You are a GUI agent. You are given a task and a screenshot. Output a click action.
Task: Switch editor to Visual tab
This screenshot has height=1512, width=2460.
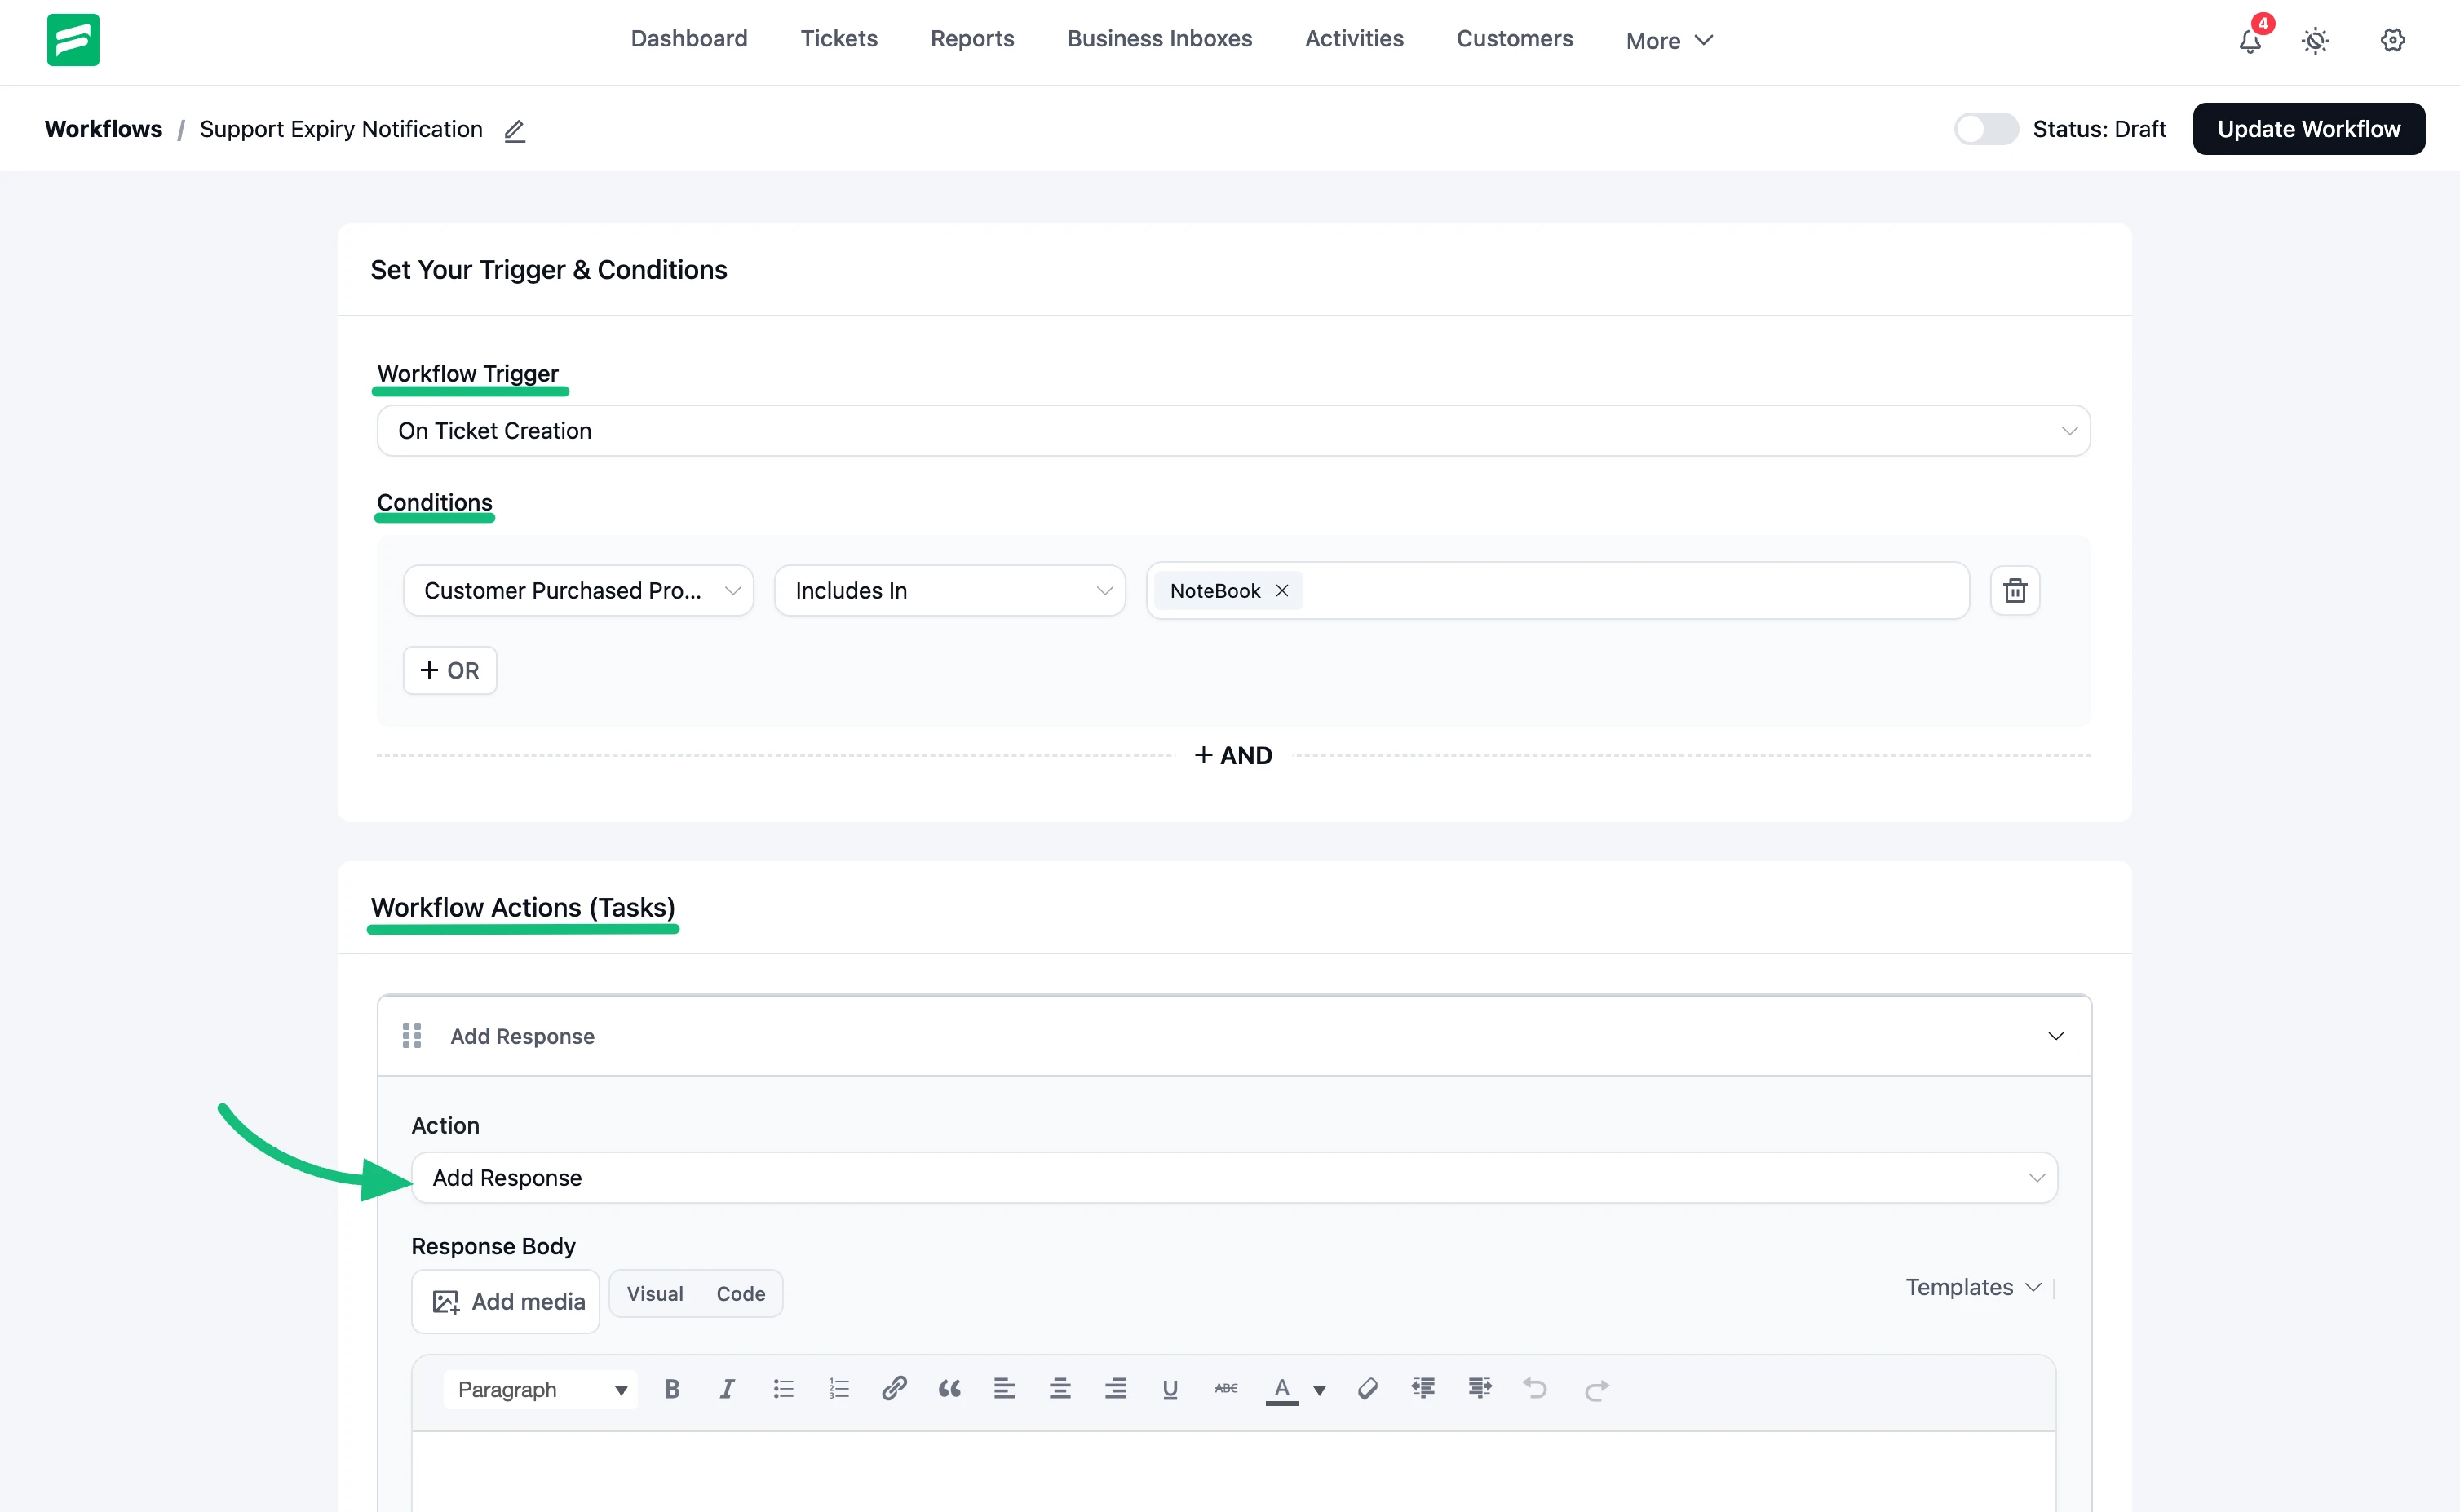pyautogui.click(x=655, y=1294)
